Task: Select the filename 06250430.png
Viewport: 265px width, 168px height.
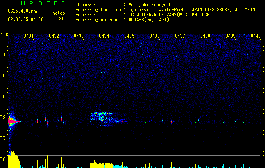Action: (23, 11)
